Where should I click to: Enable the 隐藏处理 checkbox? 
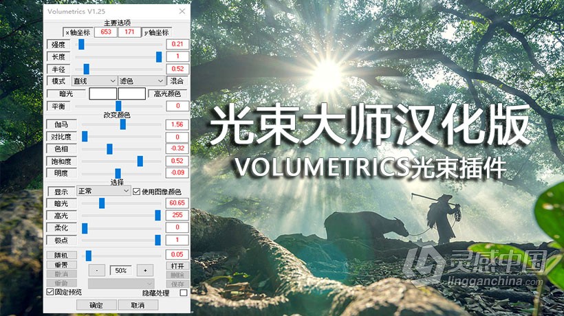[184, 293]
